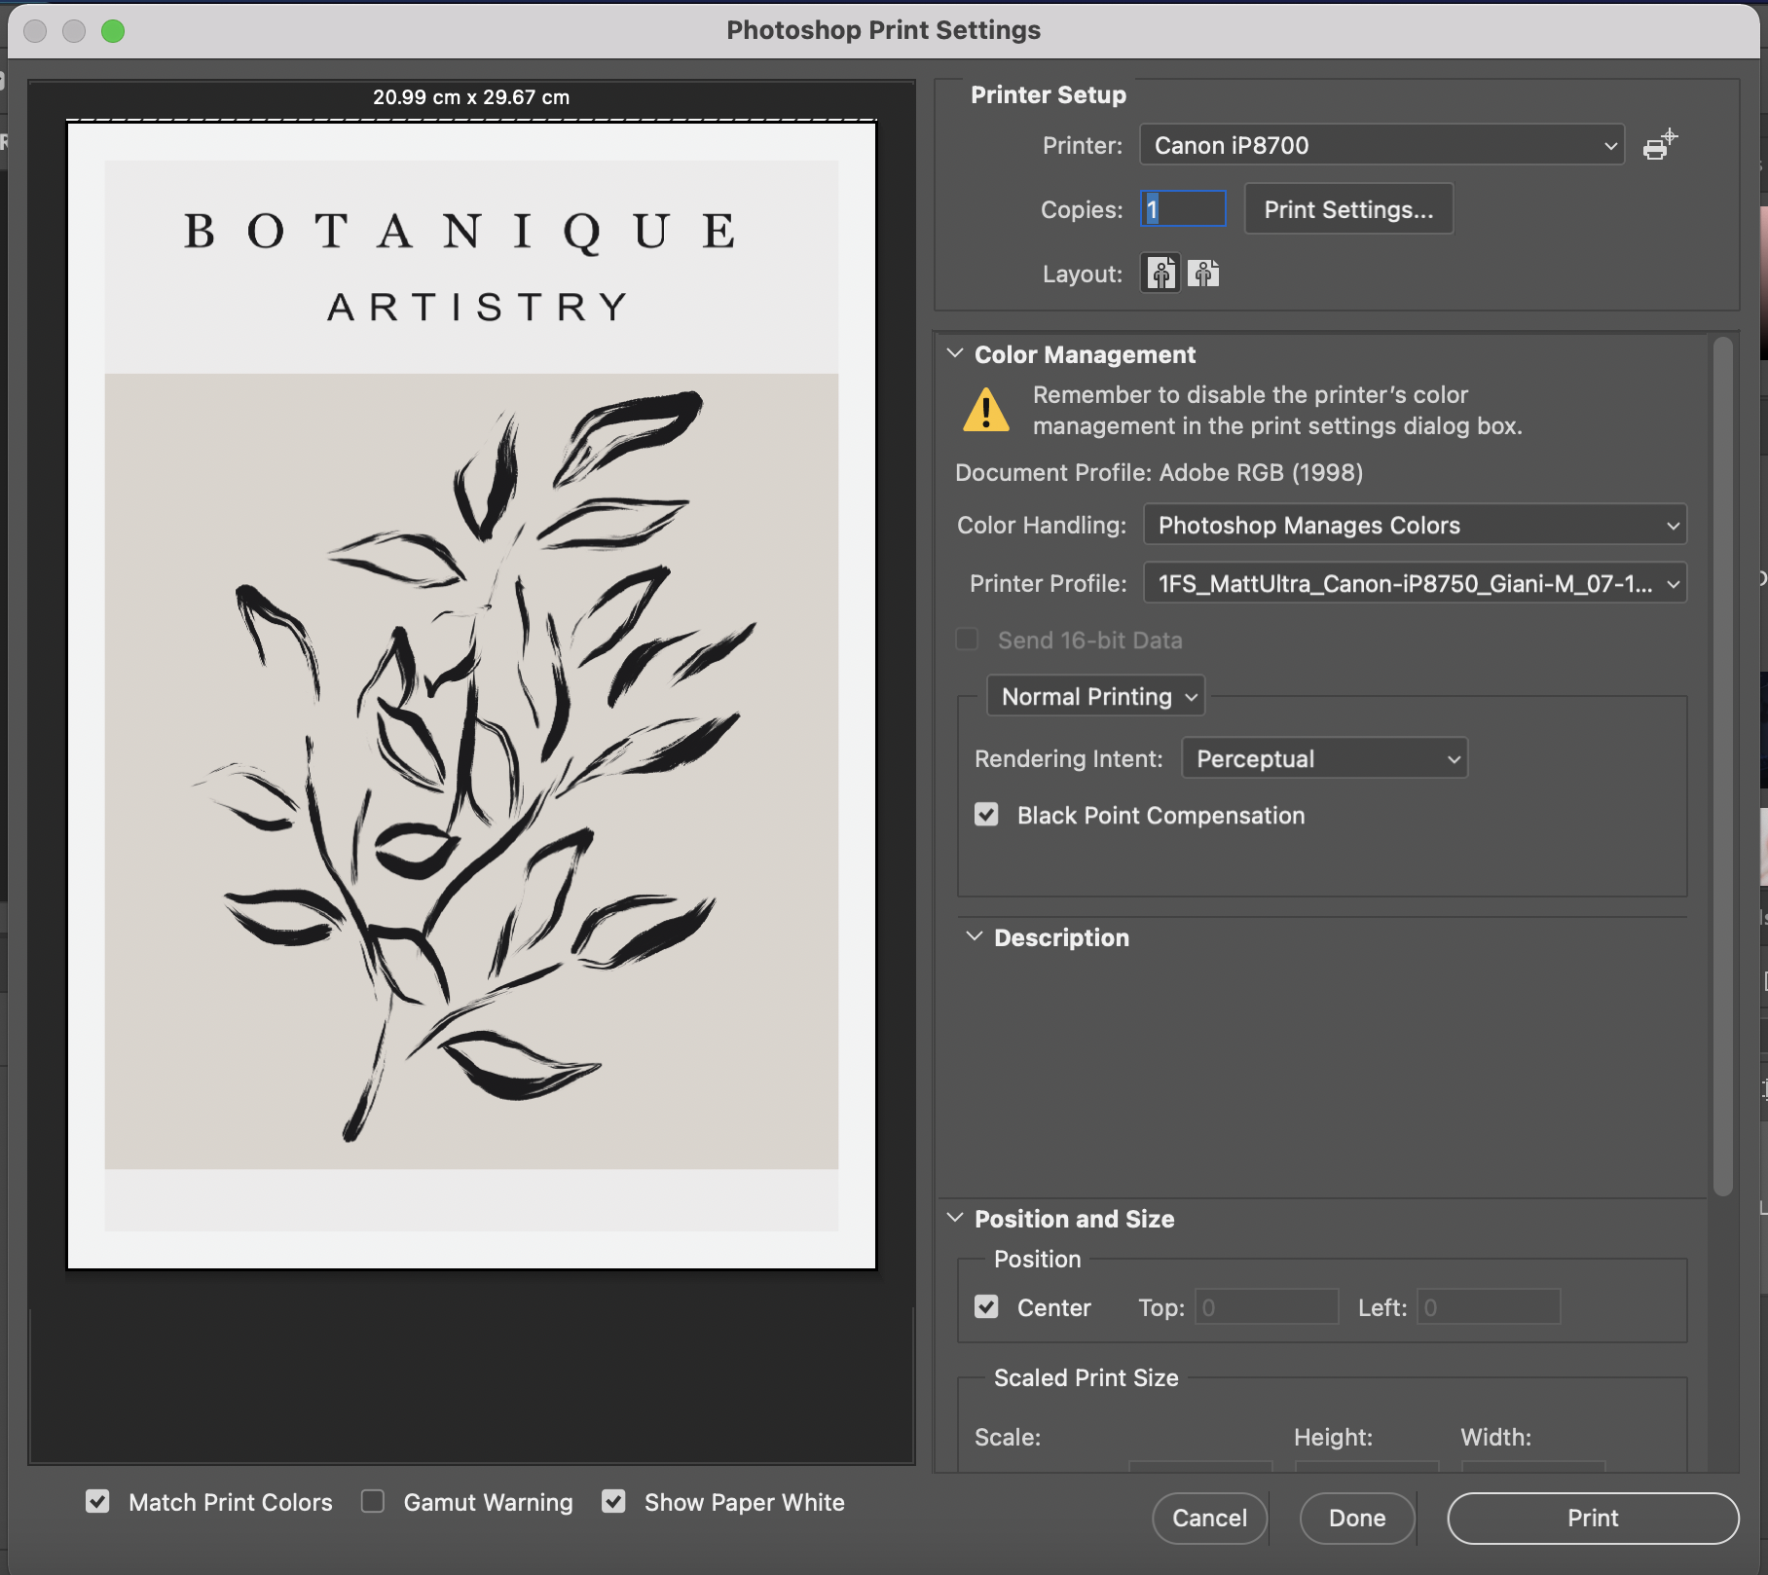Disable Black Point Compensation
This screenshot has width=1768, height=1575.
pos(986,815)
